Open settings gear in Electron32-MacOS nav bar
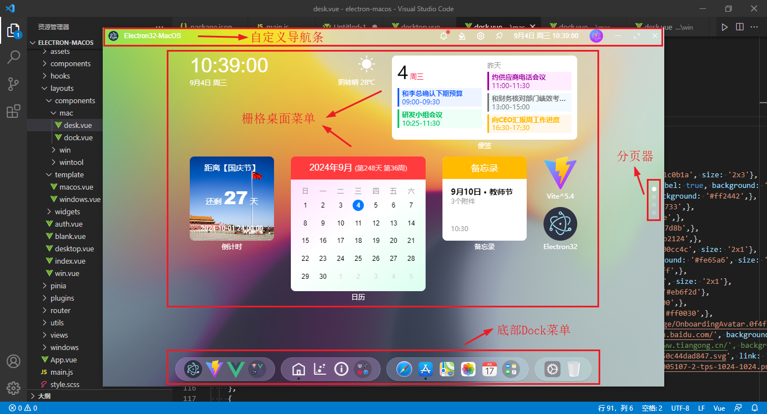Viewport: 767px width, 414px height. pyautogui.click(x=481, y=36)
